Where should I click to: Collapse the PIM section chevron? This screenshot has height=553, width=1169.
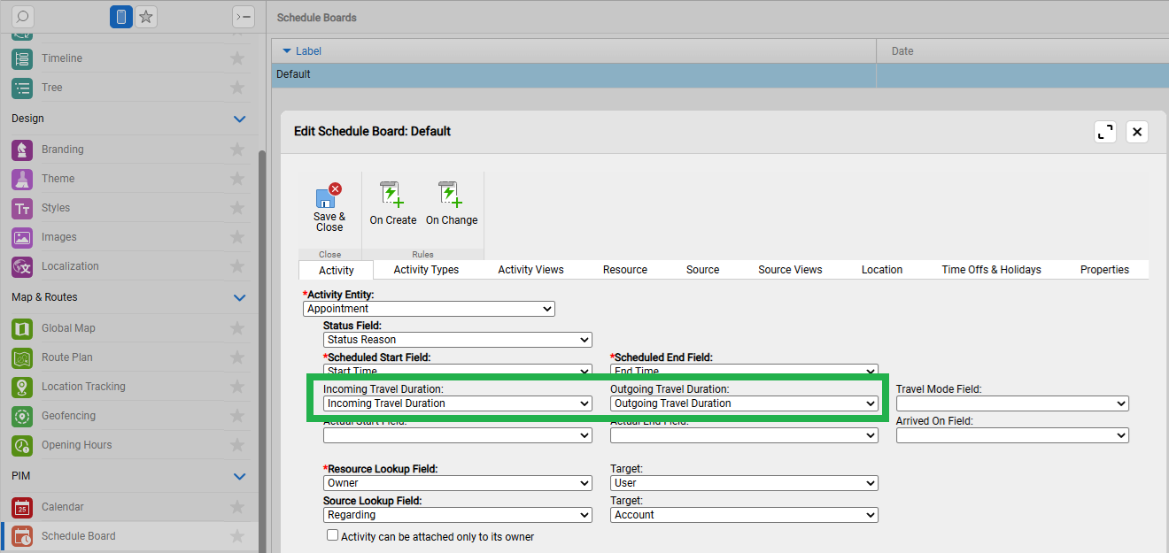pos(239,476)
